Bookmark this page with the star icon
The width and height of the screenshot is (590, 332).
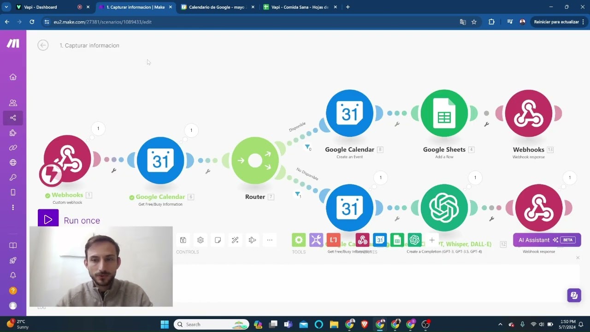tap(474, 22)
